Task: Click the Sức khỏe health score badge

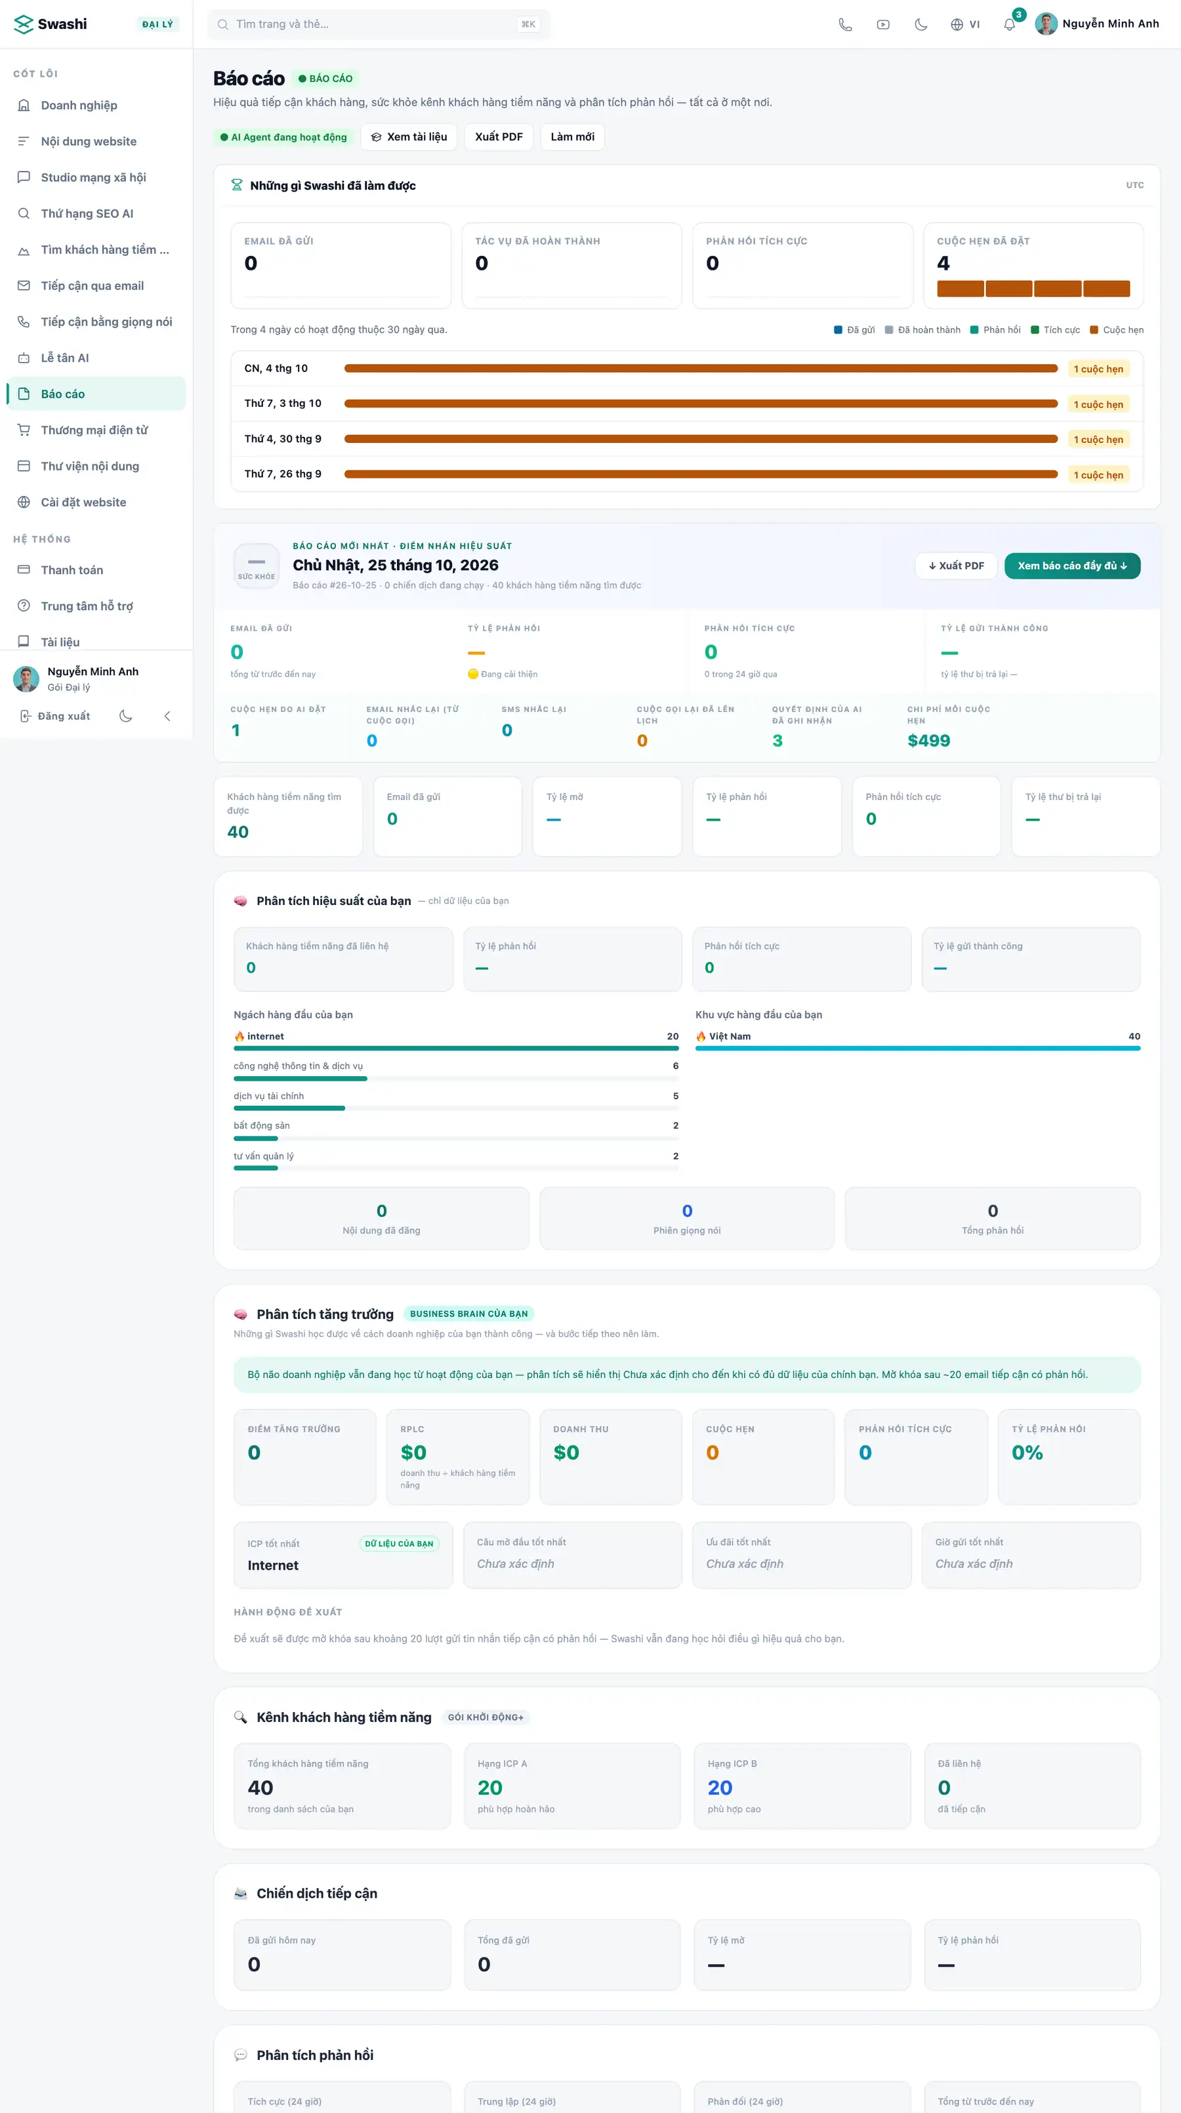Action: point(257,566)
